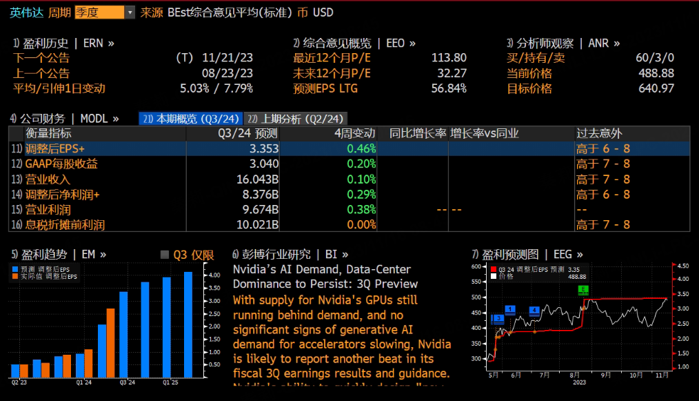Click the 营业收入 forecast value 16.043B
Screen dimensions: 699x401
[x=258, y=179]
